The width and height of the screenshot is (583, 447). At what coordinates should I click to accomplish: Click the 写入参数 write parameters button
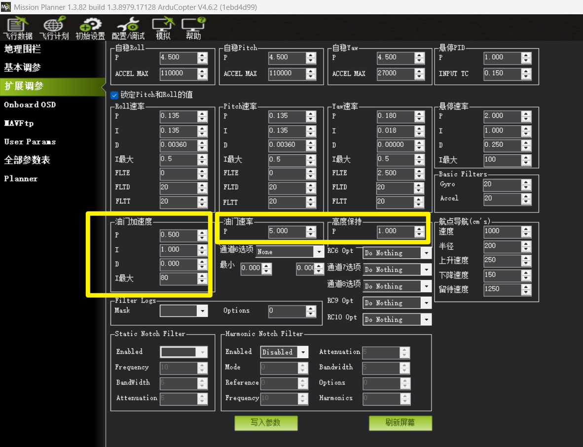266,423
